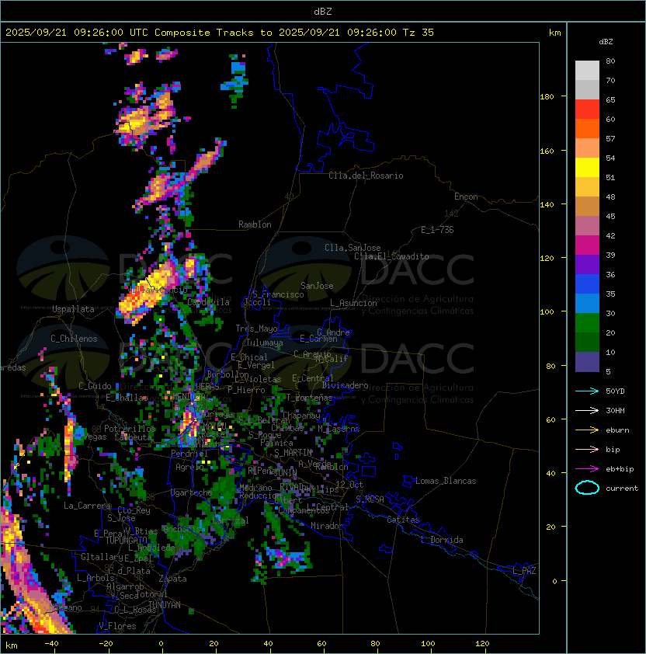Select the dark orange legend swatch
This screenshot has width=646, height=654.
pos(587,128)
